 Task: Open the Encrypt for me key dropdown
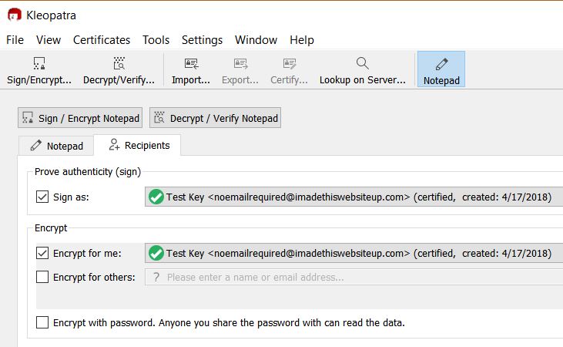tap(354, 253)
